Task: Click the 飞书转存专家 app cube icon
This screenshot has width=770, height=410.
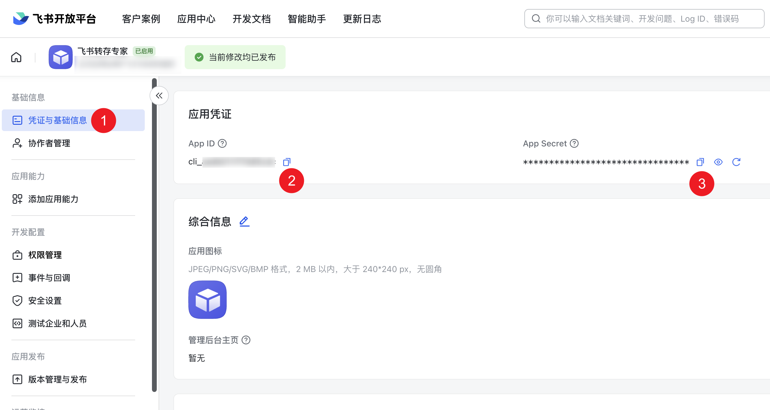Action: click(61, 57)
